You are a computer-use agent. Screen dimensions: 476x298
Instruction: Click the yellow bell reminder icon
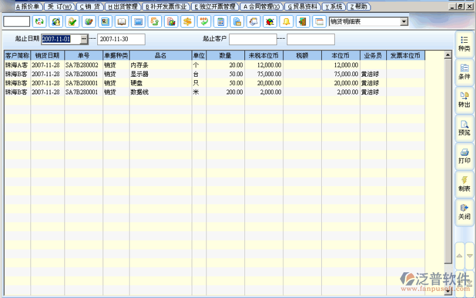(286, 22)
